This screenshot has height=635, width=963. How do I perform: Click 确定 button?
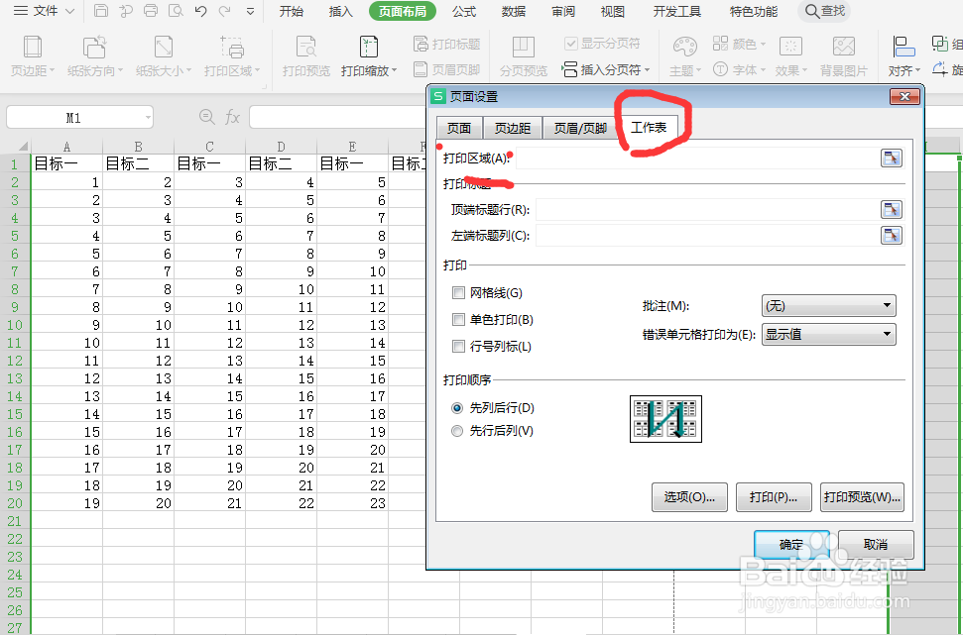[791, 544]
